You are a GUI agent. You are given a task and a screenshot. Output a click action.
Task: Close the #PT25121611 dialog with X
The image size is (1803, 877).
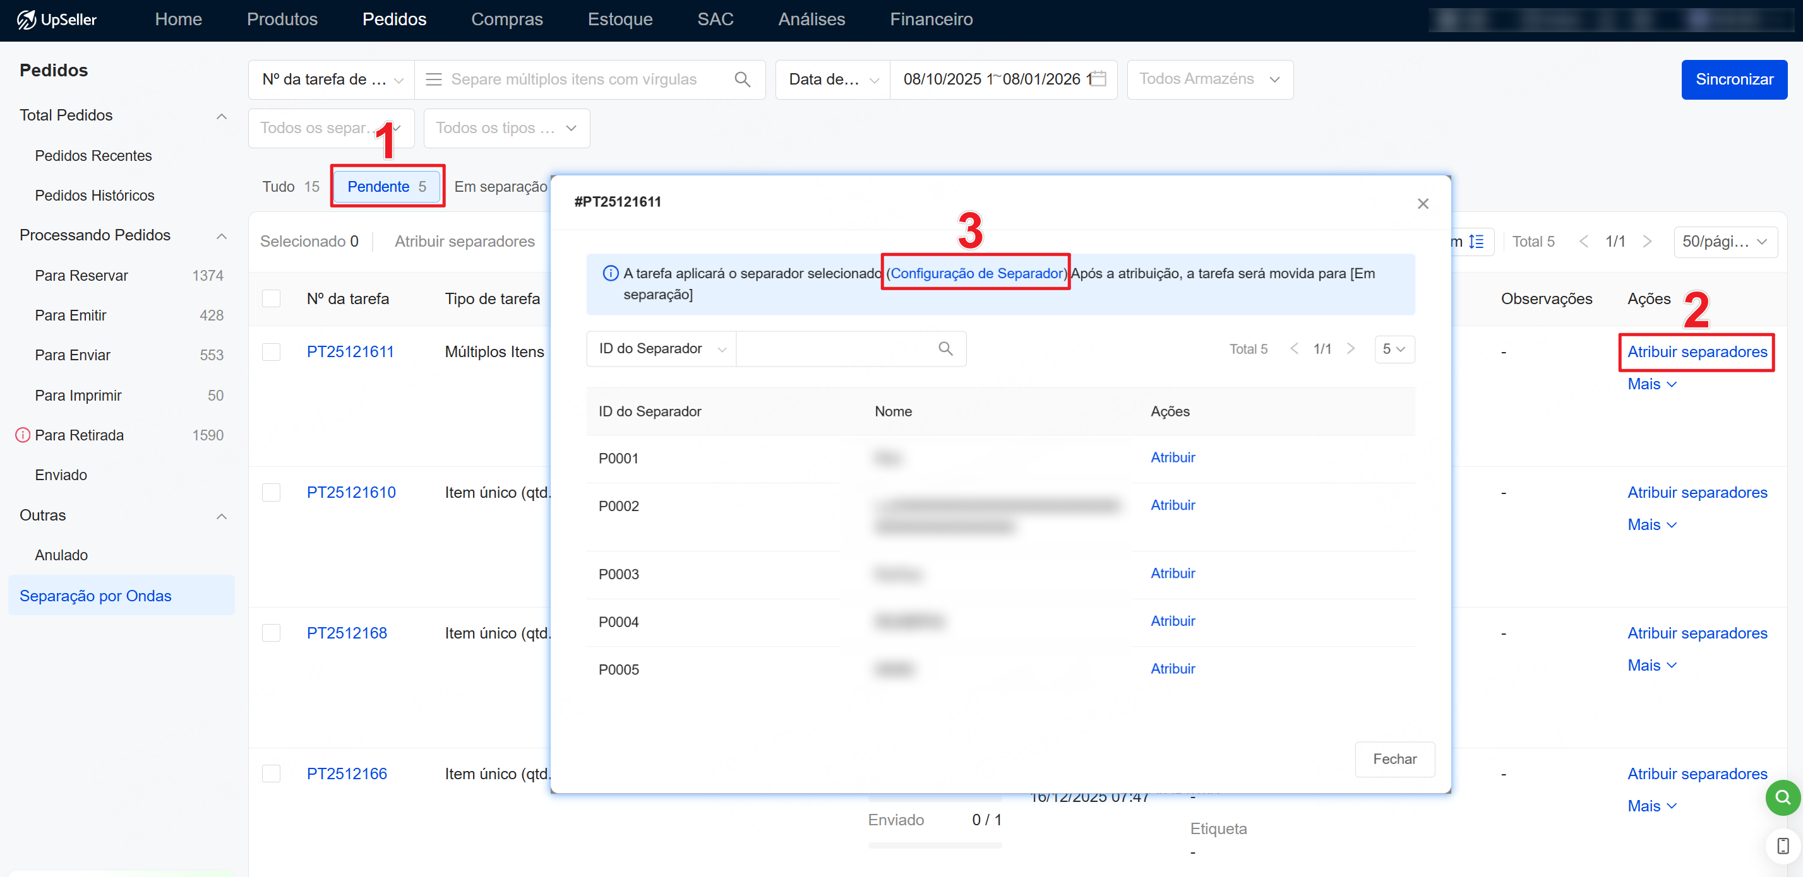[x=1422, y=204]
